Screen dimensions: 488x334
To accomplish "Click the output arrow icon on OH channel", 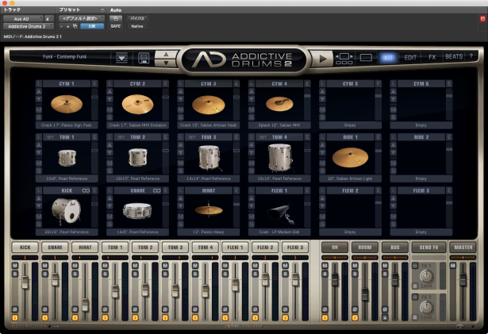I will tap(325, 318).
